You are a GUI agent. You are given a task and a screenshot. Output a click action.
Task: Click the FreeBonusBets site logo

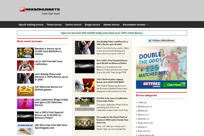pos(40,11)
